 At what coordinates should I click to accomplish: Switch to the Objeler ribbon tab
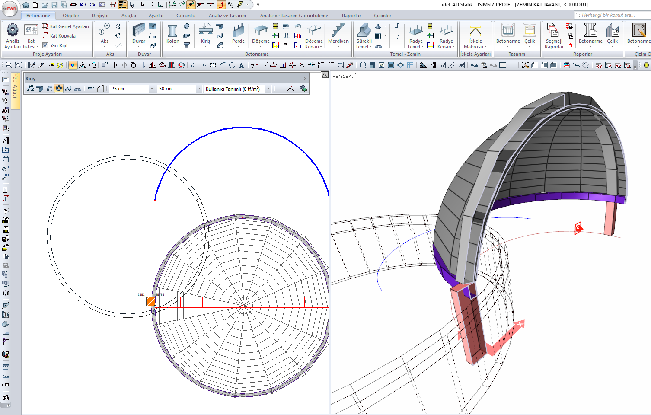71,16
